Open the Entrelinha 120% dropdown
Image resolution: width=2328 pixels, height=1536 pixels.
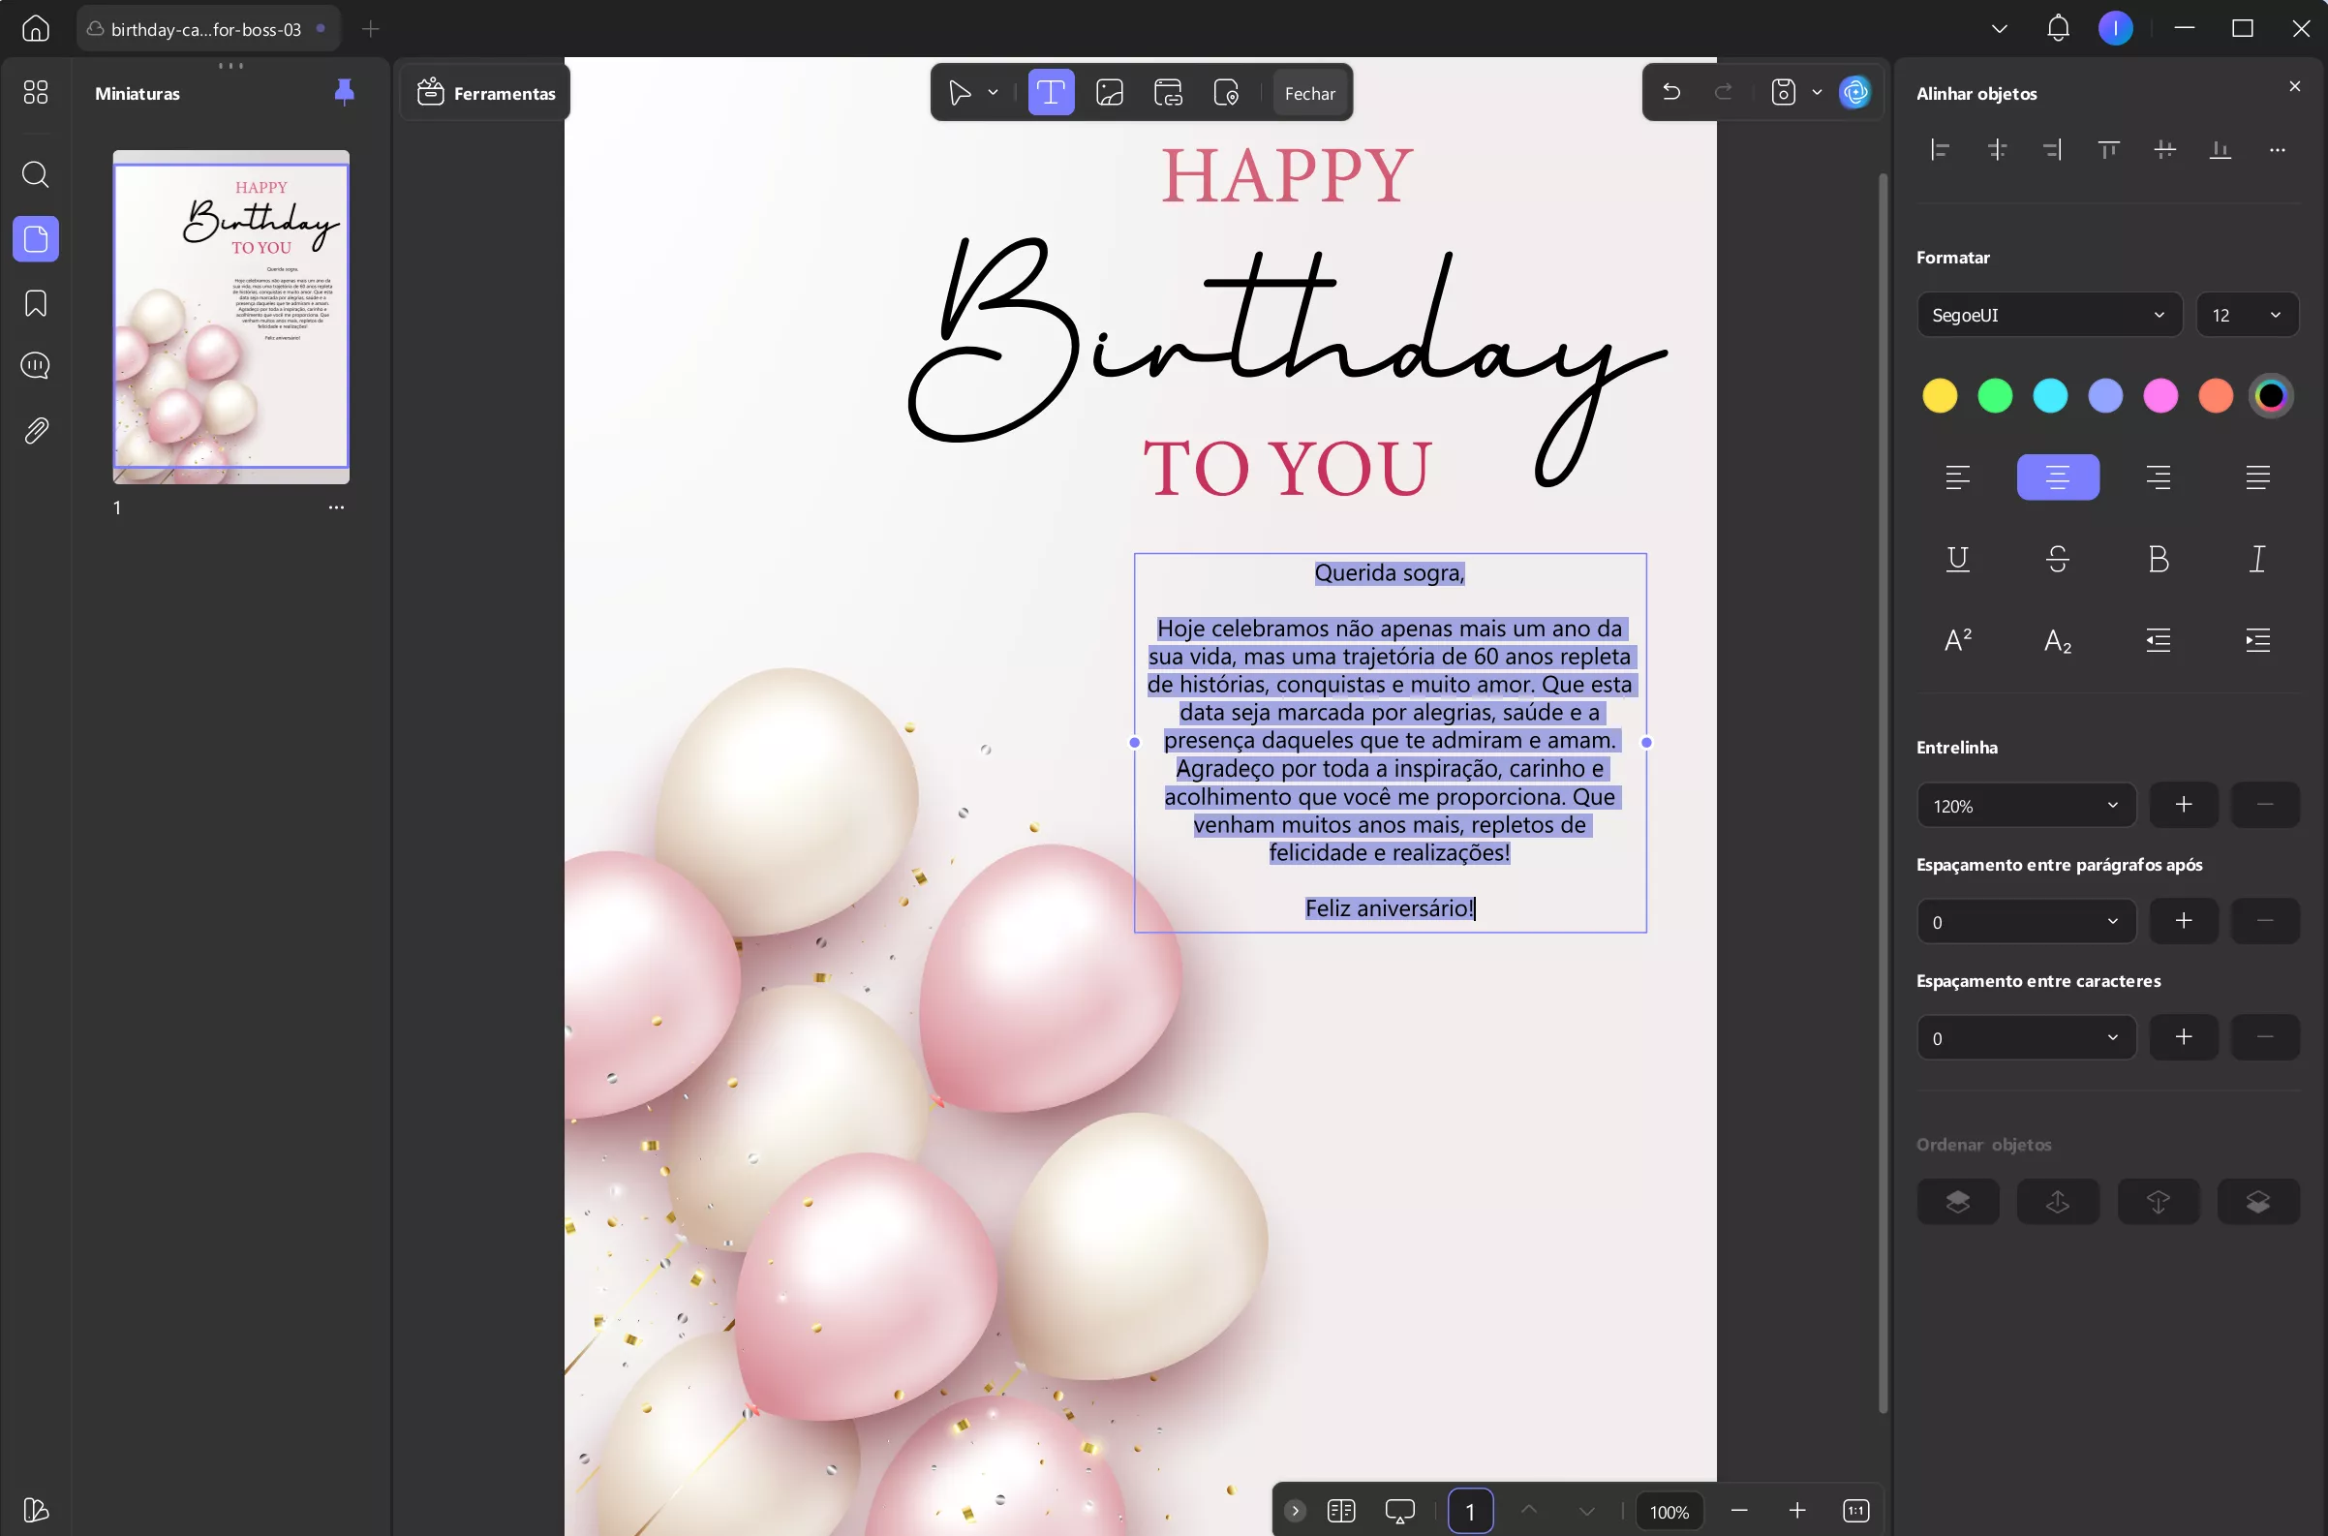tap(2025, 805)
